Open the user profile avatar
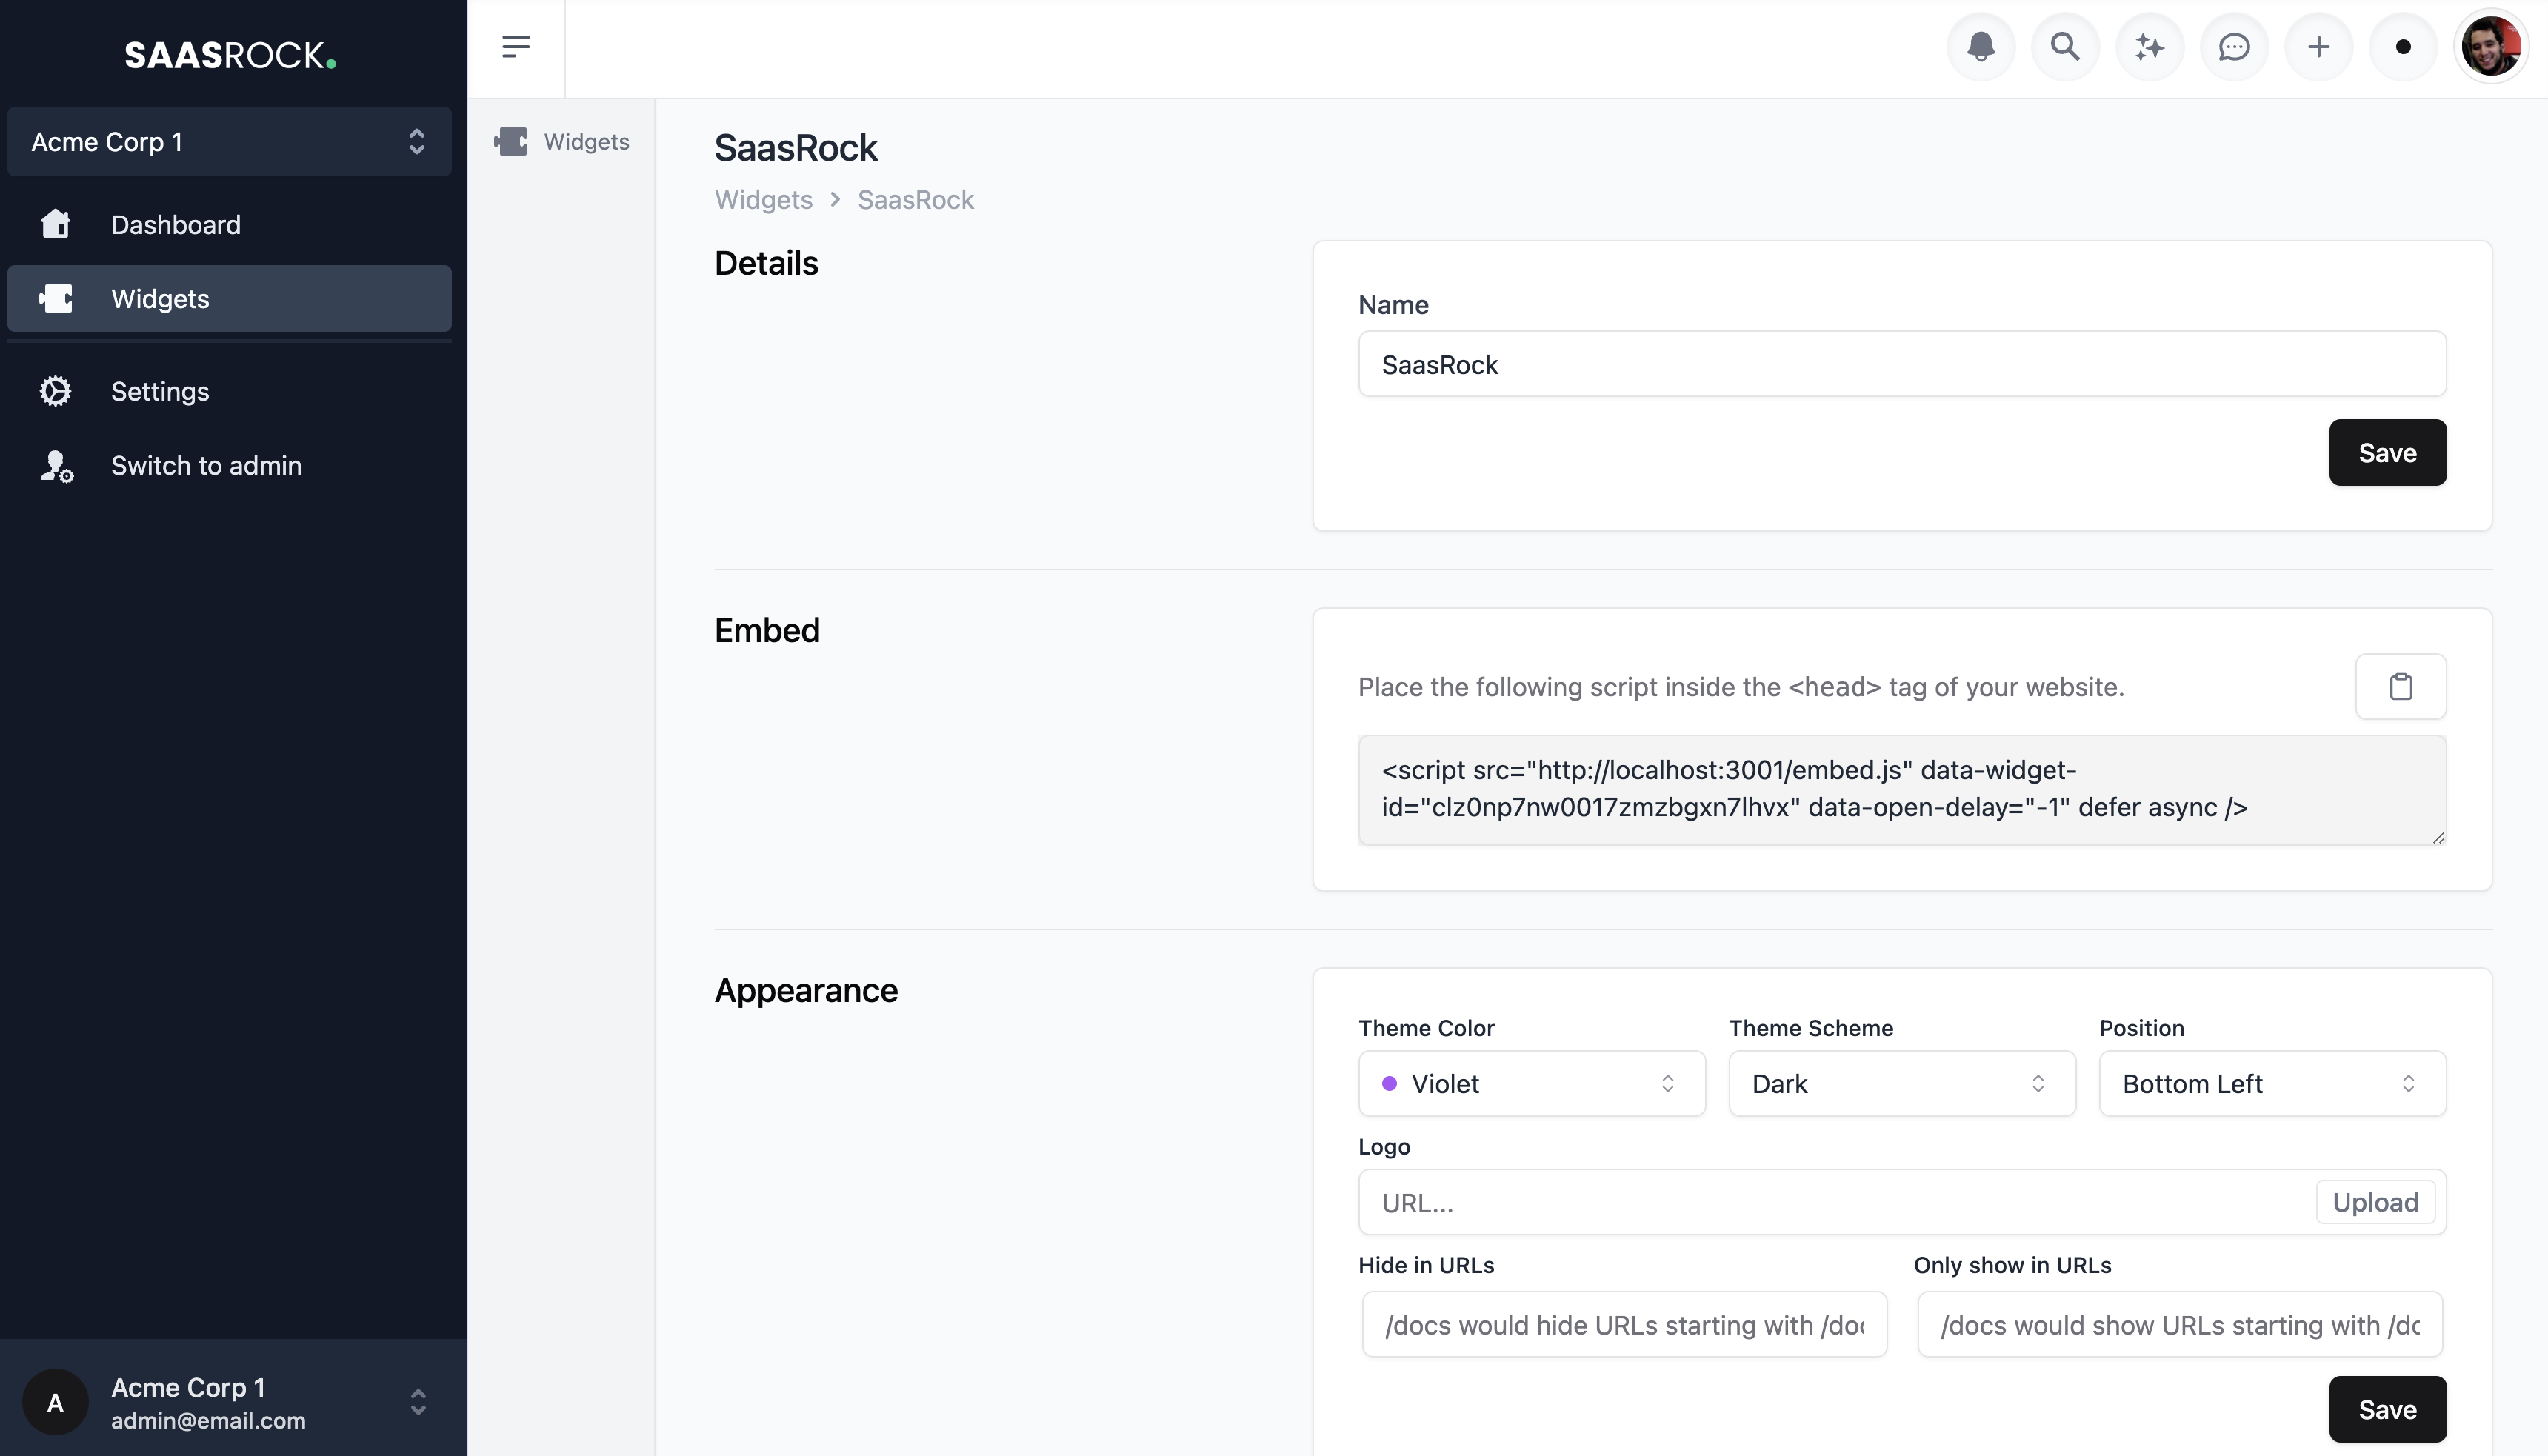Image resolution: width=2548 pixels, height=1456 pixels. point(2490,46)
